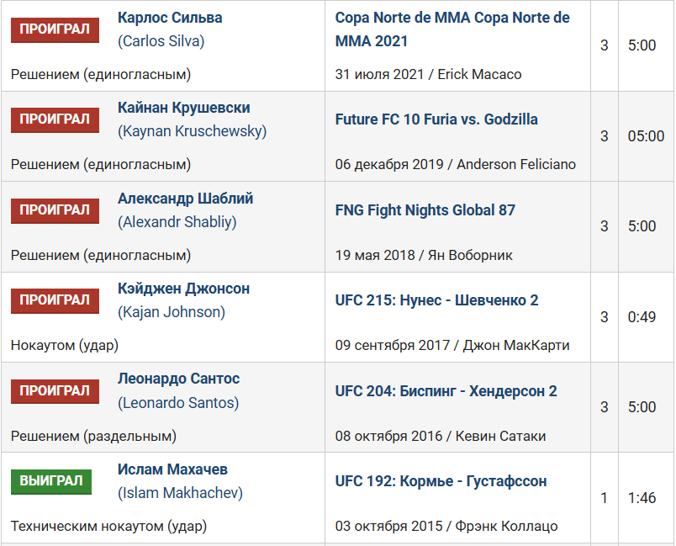Screen dimensions: 676x546
Task: Open UFC 215: Нунес - Шевченко 2
Action: pyautogui.click(x=436, y=300)
